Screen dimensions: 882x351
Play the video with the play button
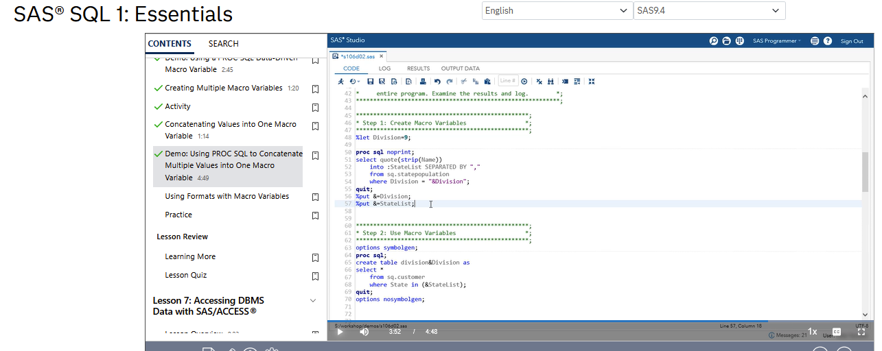(x=340, y=332)
